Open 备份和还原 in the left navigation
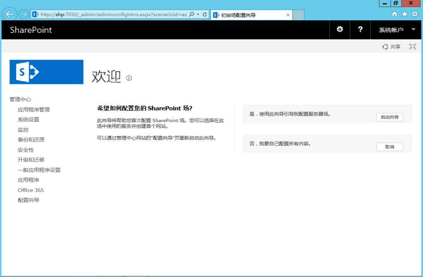 31,140
